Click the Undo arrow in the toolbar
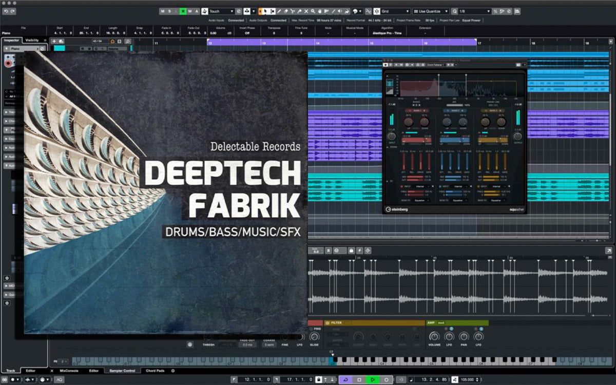This screenshot has height=385, width=616. tap(6, 11)
